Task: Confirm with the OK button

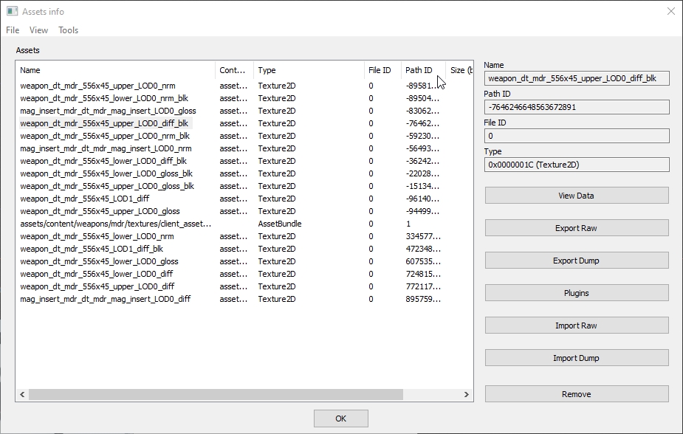Action: 340,418
